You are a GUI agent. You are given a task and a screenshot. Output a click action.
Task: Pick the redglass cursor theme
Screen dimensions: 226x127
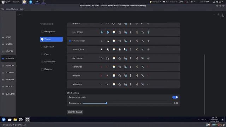pyautogui.click(x=123, y=75)
